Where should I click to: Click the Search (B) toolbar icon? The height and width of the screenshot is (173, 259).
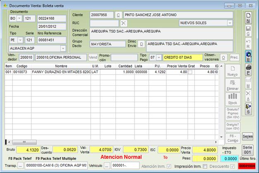click(x=248, y=56)
